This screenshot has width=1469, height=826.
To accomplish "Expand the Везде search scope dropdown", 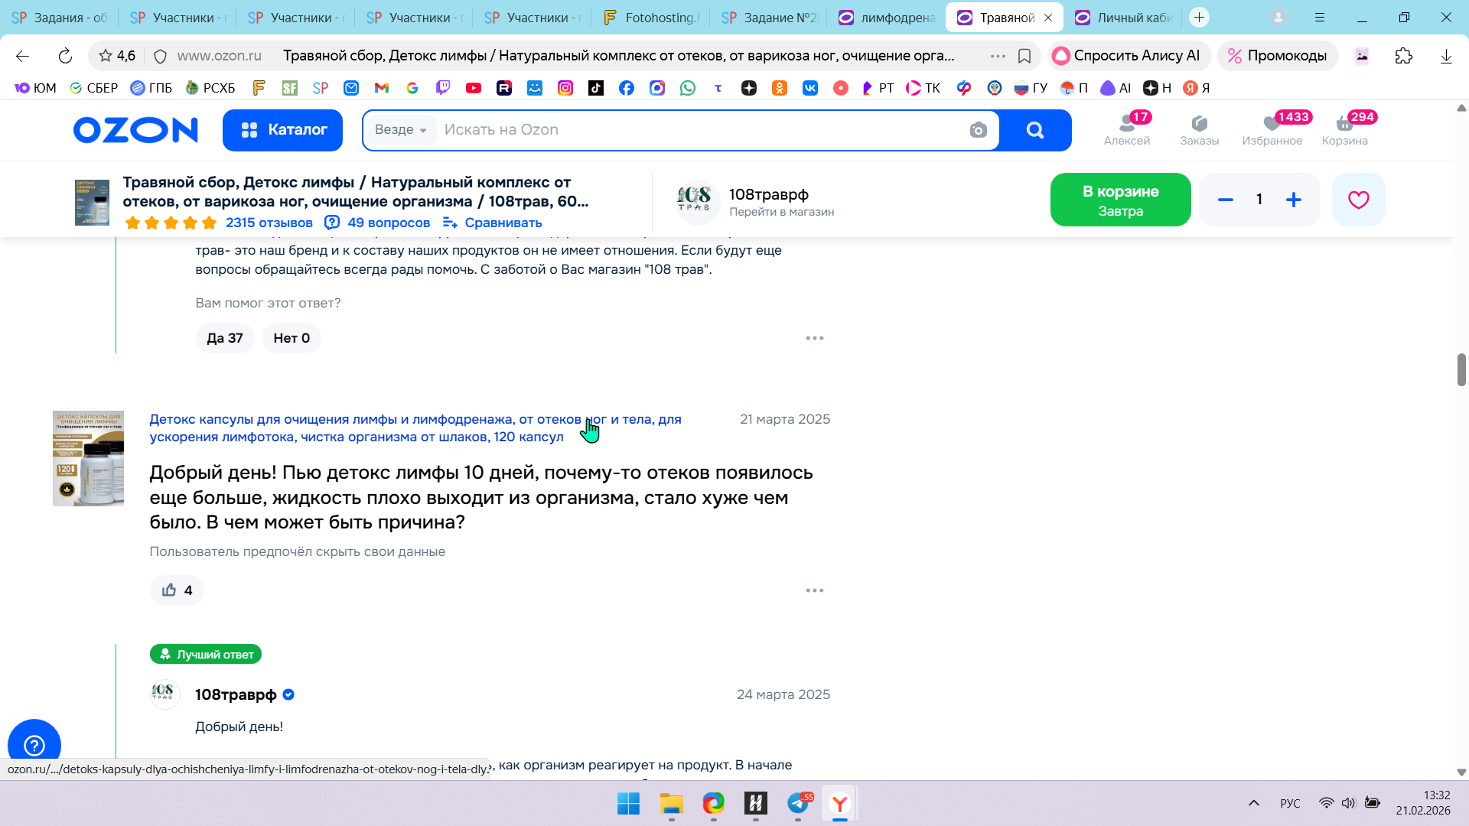I will [401, 130].
